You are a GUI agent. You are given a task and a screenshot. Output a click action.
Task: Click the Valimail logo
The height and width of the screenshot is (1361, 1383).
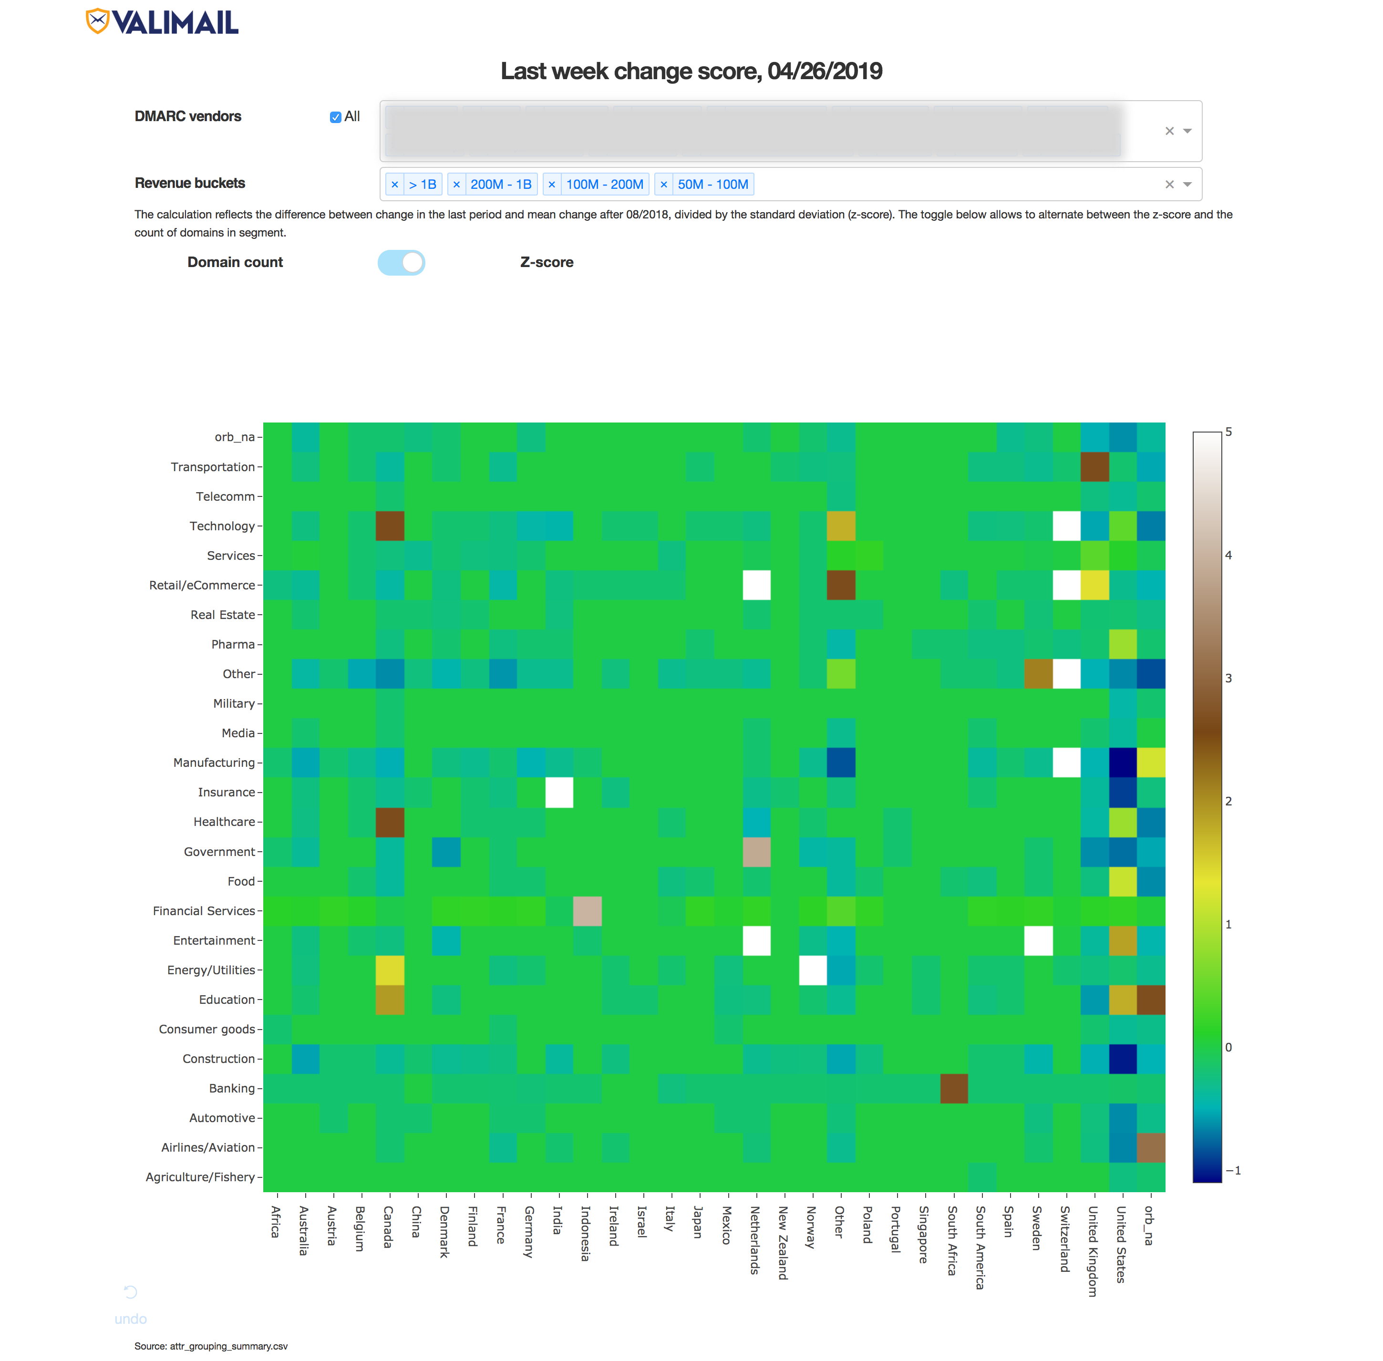click(162, 22)
